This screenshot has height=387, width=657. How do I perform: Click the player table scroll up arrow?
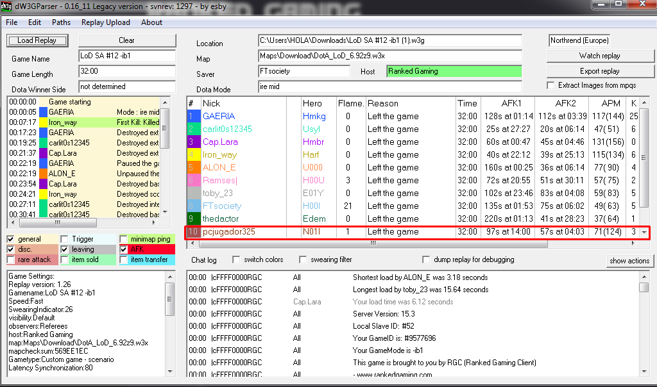point(644,103)
